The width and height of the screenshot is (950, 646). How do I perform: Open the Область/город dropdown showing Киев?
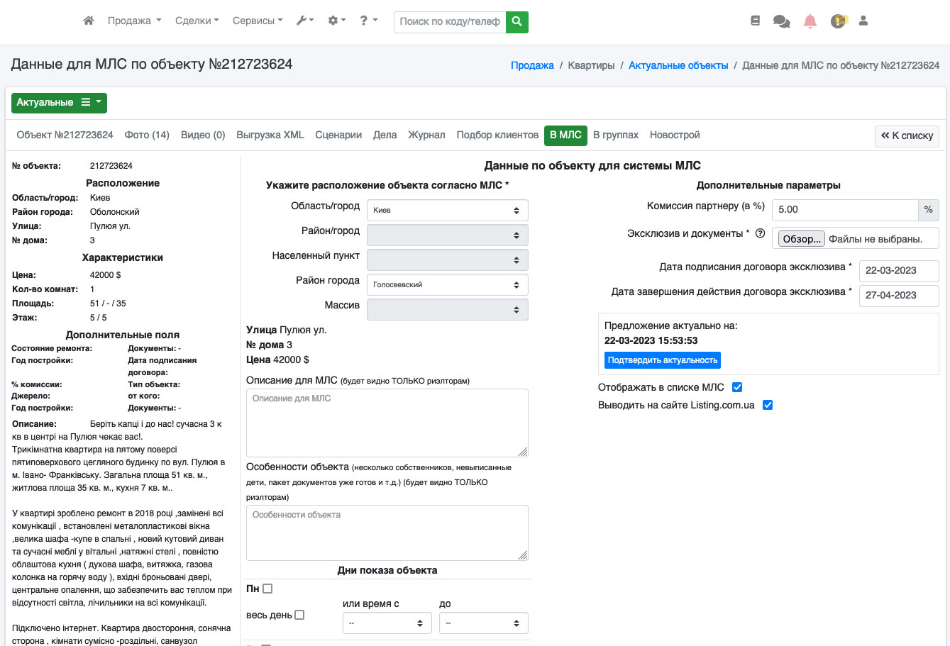(x=447, y=210)
